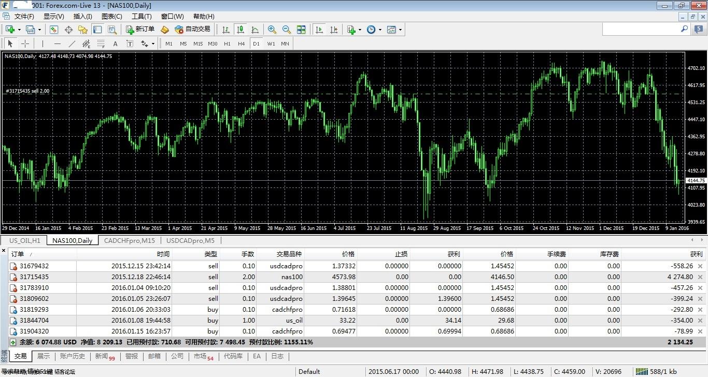The width and height of the screenshot is (708, 377).
Task: Click the periods clock icon
Action: 371,30
